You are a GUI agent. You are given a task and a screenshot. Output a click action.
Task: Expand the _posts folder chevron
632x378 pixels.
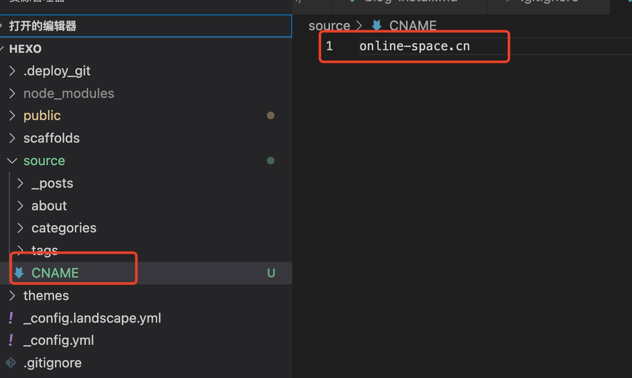coord(20,183)
